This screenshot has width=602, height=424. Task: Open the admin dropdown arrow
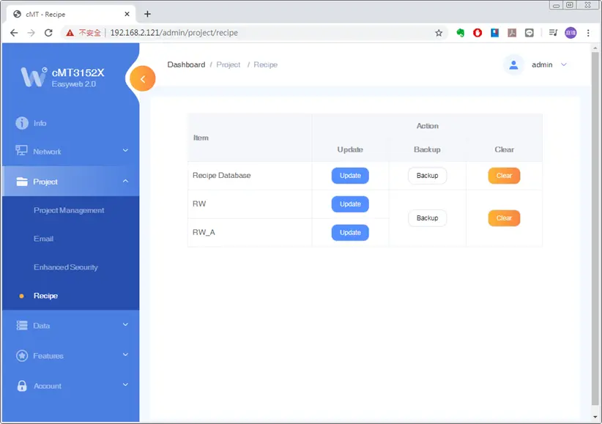coord(564,64)
